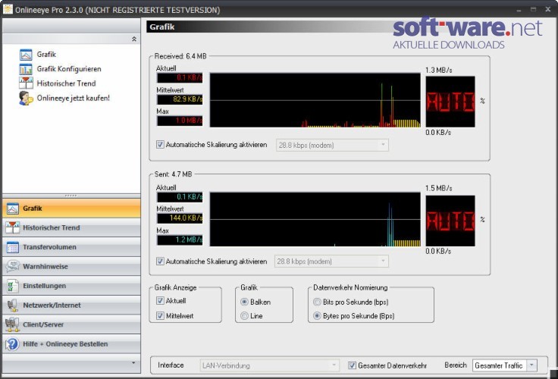Screen dimensions: 558x379
Task: Click the Sent traffic graph display
Action: pos(315,220)
